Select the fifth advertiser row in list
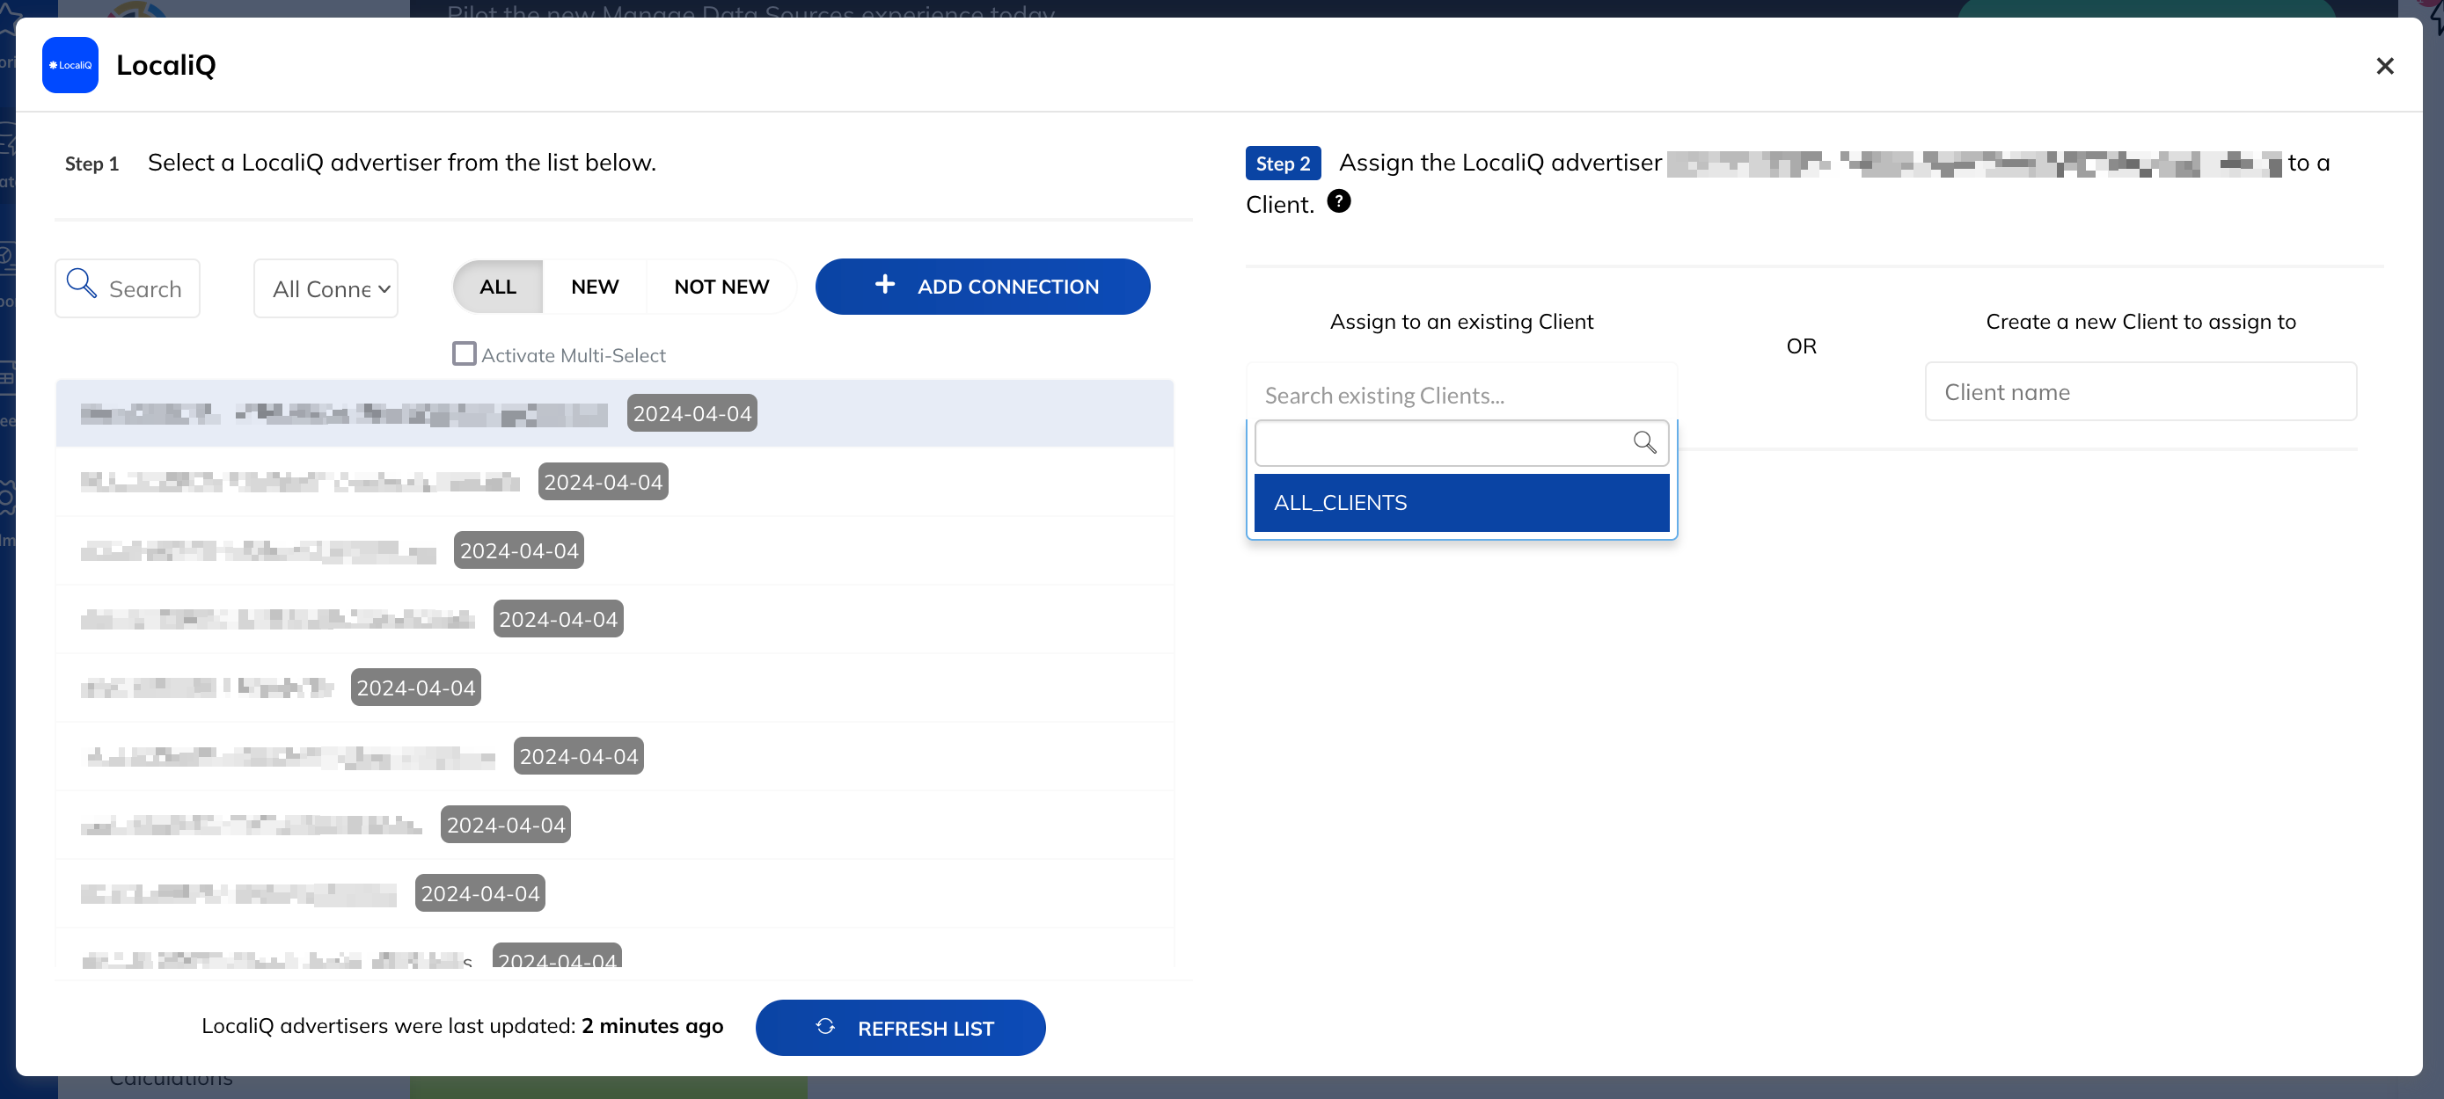 pyautogui.click(x=615, y=688)
